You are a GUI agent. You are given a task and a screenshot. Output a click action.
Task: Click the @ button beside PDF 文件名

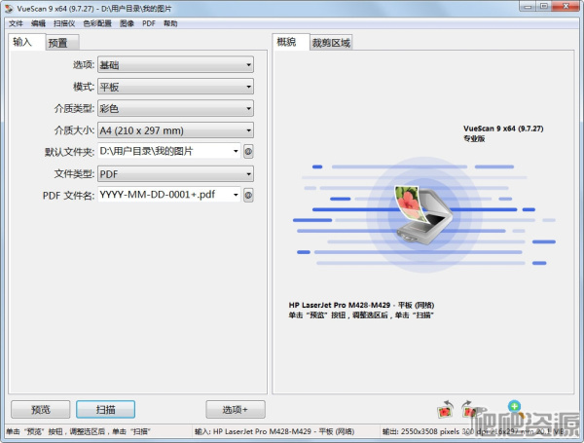click(248, 196)
